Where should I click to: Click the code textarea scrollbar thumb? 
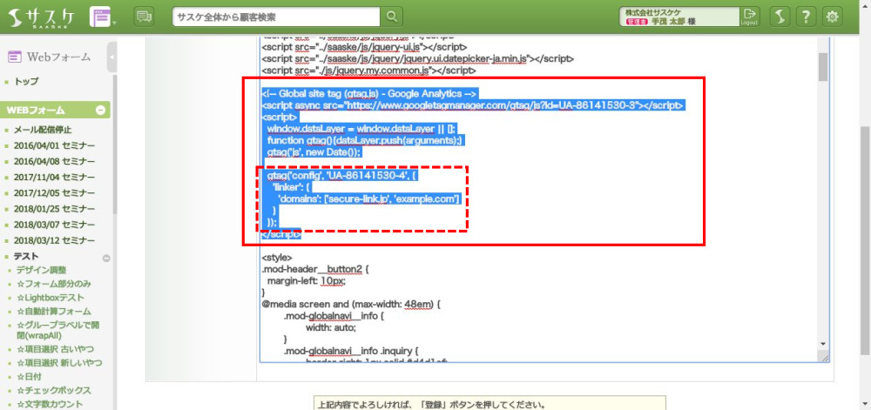pyautogui.click(x=823, y=66)
